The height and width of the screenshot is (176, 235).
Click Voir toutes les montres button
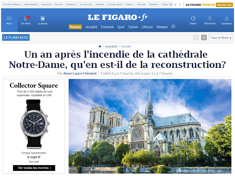(x=34, y=168)
